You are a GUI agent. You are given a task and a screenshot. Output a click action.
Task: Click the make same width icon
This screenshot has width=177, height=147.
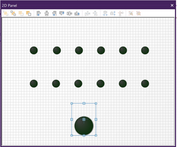tap(105, 13)
